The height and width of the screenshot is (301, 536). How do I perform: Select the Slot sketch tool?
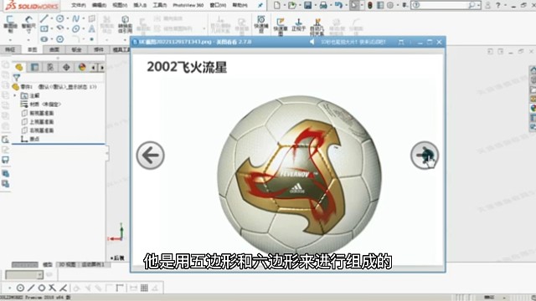click(x=44, y=39)
